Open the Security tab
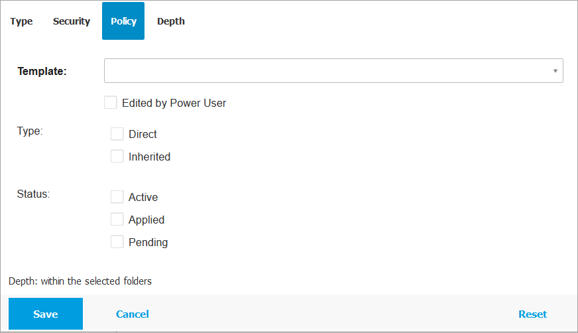This screenshot has height=333, width=578. [72, 21]
